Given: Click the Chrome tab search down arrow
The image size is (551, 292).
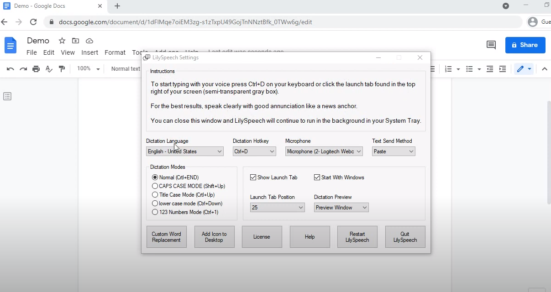Looking at the screenshot, I should [x=506, y=6].
